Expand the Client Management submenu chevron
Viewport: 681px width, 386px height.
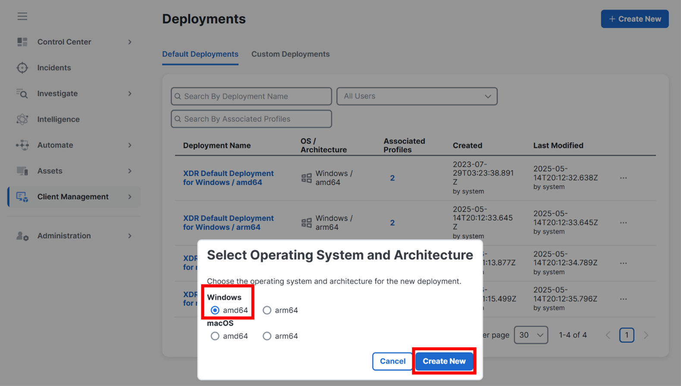[x=130, y=197]
